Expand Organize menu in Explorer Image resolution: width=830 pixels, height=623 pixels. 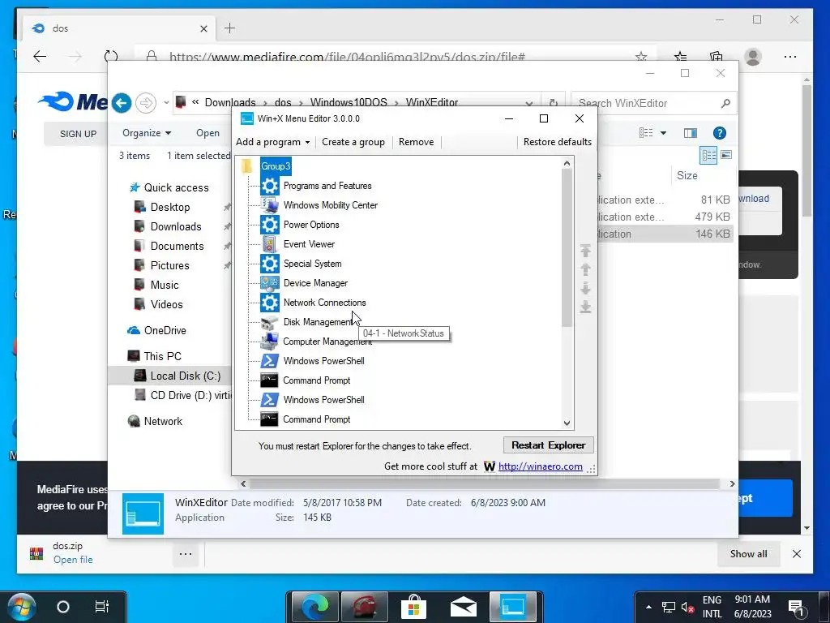(147, 133)
